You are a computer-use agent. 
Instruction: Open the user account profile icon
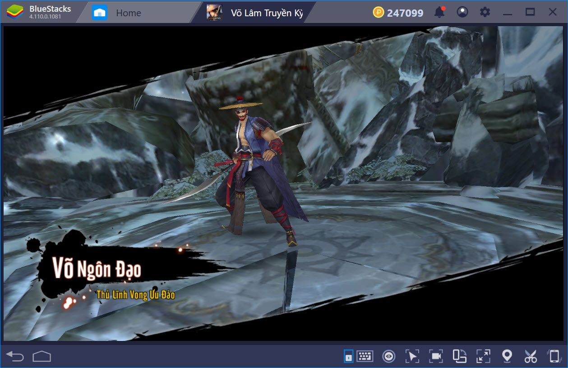coord(462,12)
